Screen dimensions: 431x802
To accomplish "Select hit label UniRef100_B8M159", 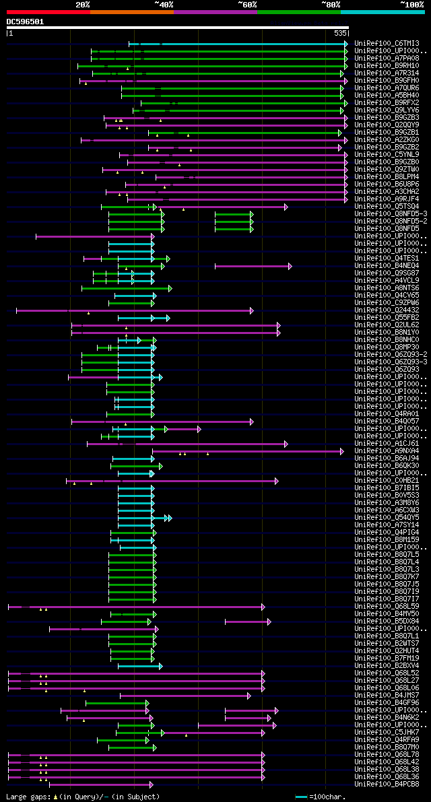I will coord(387,539).
